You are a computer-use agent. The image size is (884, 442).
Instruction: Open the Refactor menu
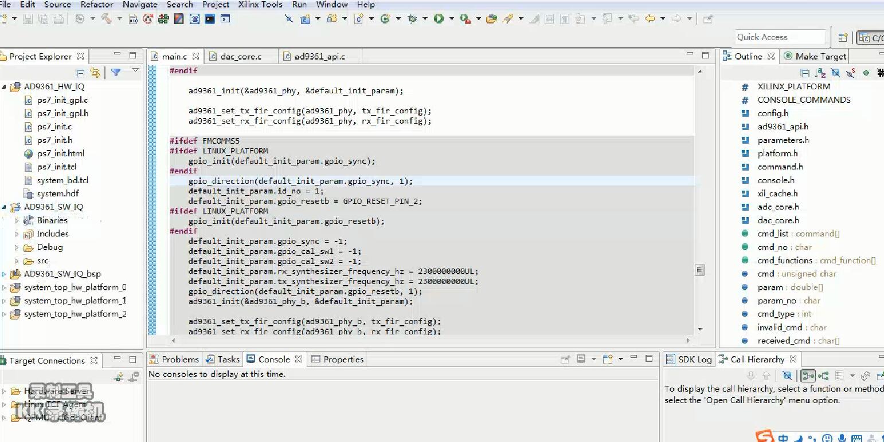(97, 5)
